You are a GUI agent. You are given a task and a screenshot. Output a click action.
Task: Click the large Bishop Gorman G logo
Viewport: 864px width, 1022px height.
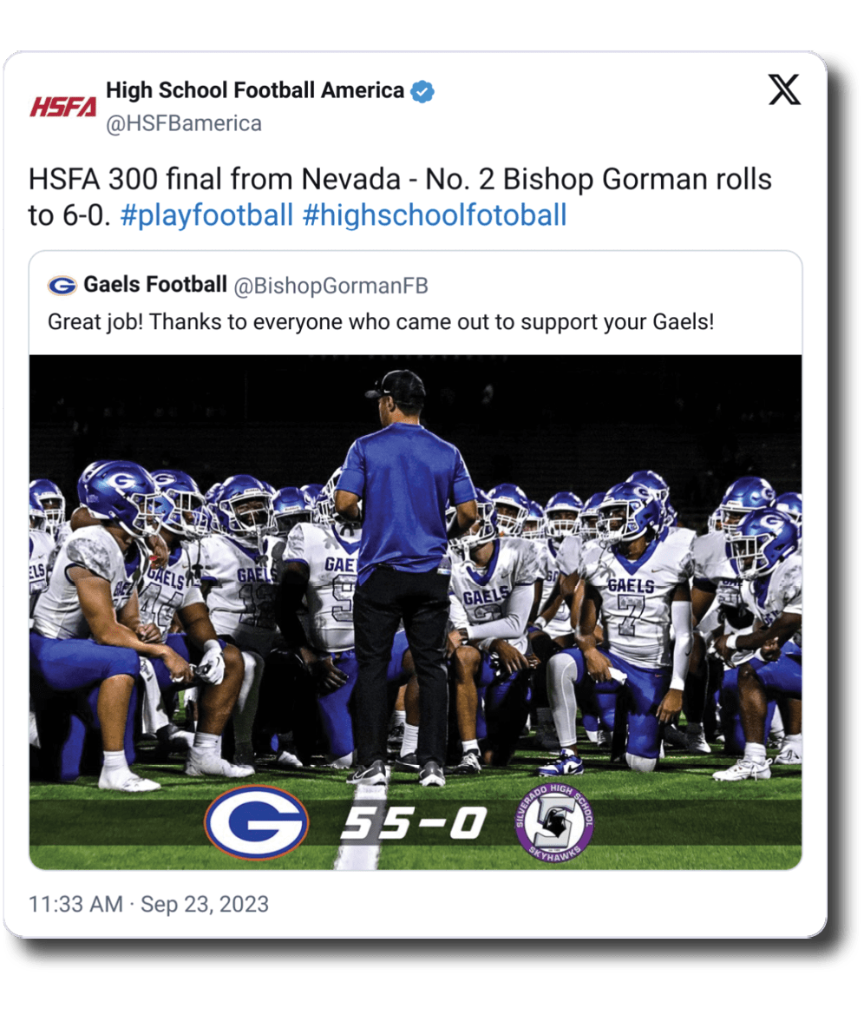pos(257,821)
